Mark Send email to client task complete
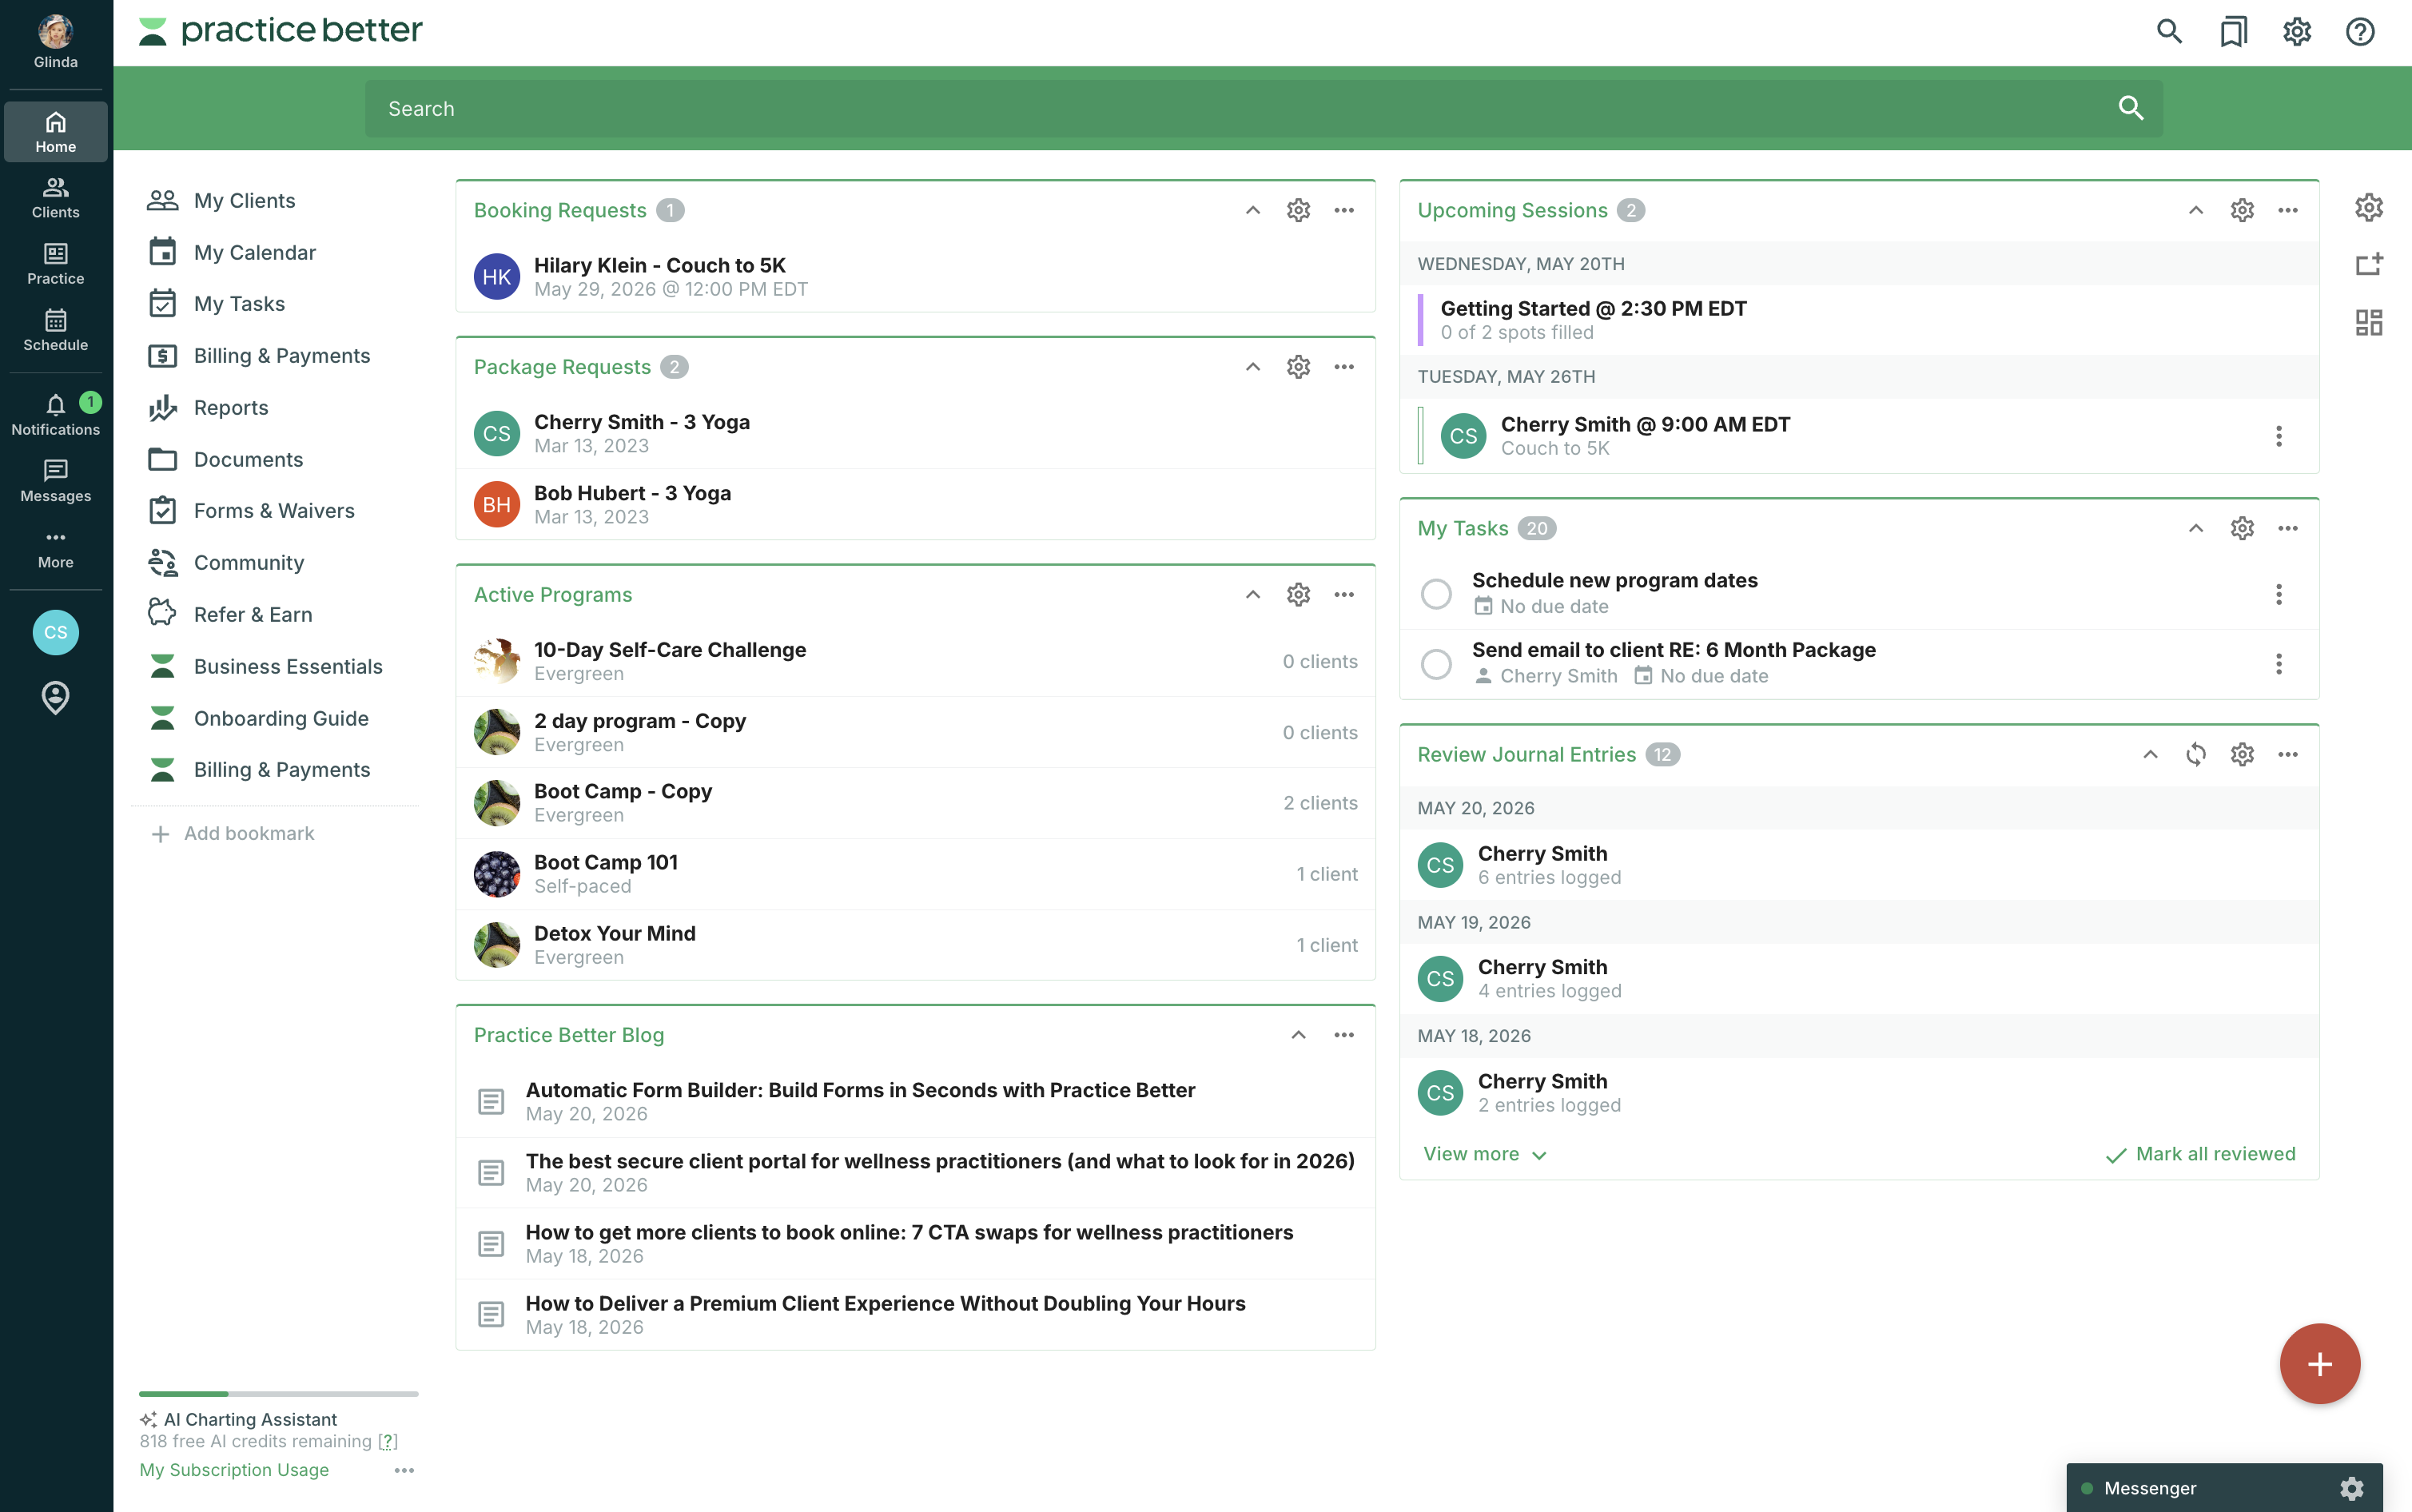The image size is (2412, 1512). [1436, 664]
